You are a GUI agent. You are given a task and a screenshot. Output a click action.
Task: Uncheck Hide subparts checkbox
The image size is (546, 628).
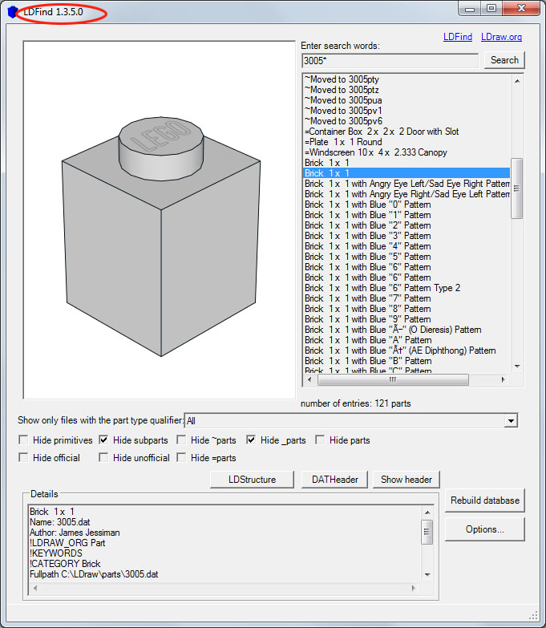(x=103, y=440)
